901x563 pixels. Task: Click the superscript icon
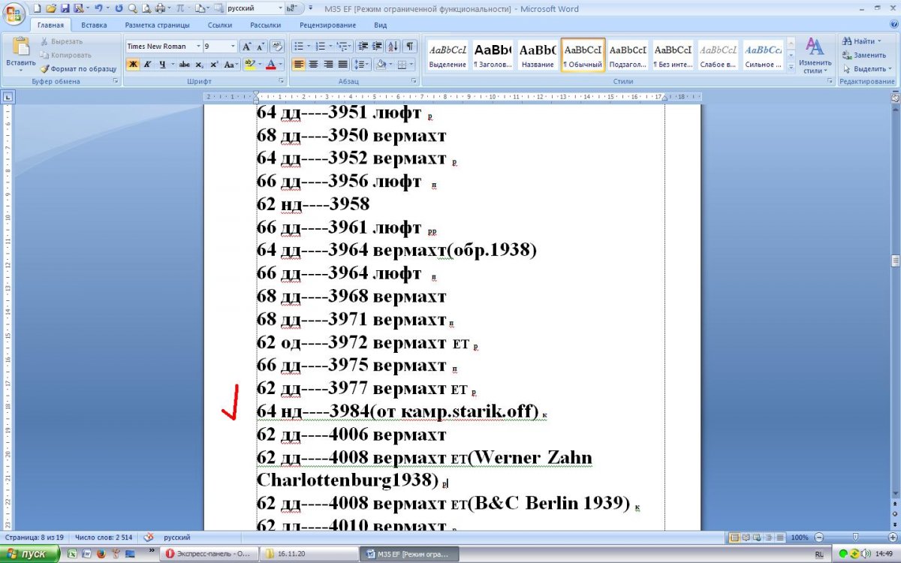pyautogui.click(x=214, y=65)
